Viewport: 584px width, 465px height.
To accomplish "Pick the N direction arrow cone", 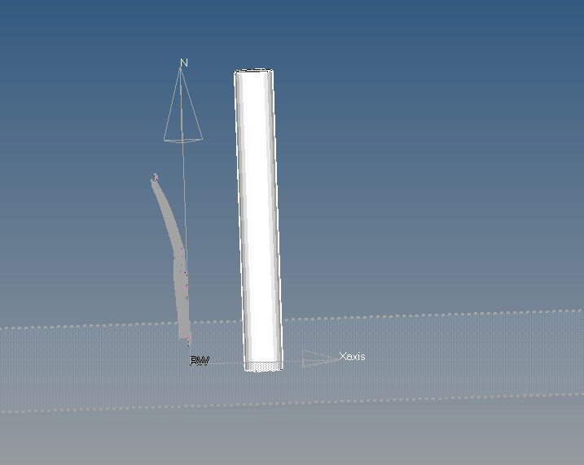I will tap(183, 105).
